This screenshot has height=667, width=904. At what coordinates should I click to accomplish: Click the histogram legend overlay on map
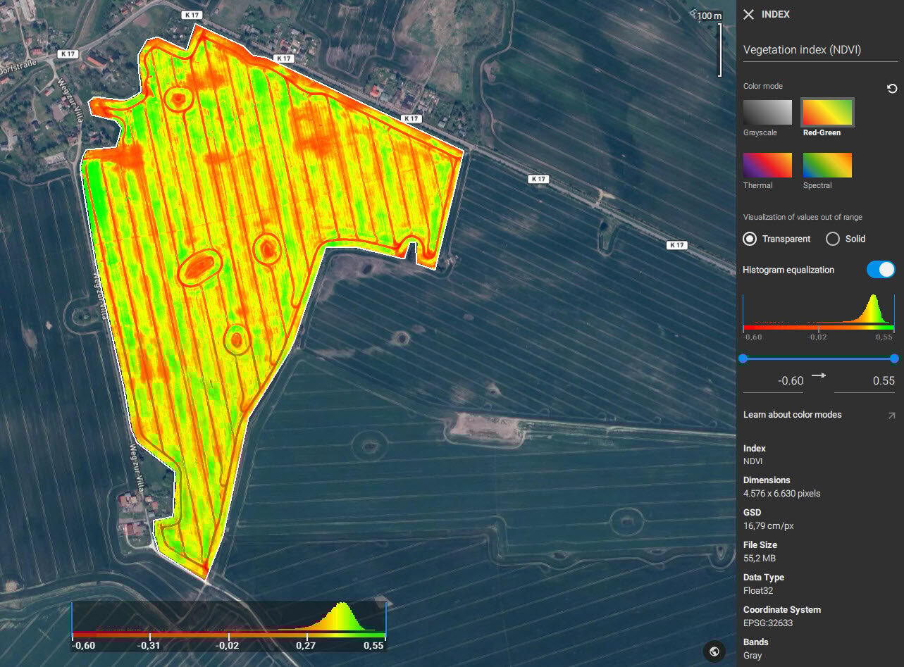pyautogui.click(x=229, y=625)
